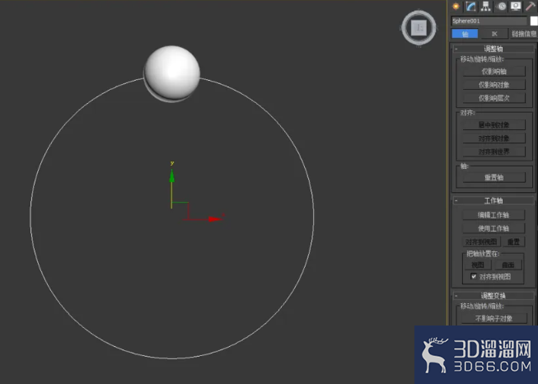Click the 曲面 placement button

coord(508,265)
